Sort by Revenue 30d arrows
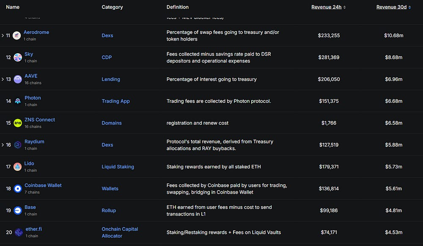 (409, 7)
